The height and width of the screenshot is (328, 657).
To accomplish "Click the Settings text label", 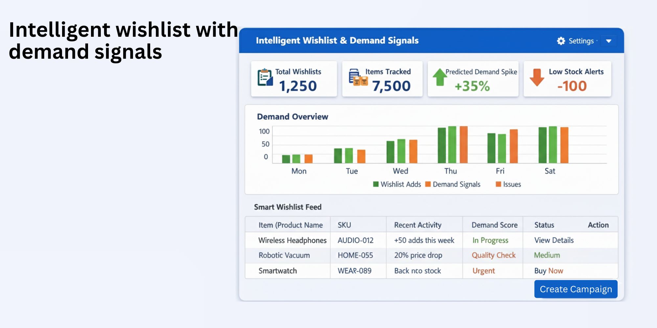I will 581,41.
